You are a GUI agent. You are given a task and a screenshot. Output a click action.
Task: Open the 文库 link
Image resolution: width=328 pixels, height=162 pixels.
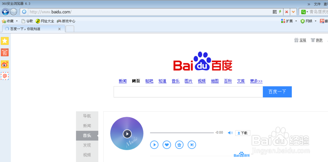(241, 81)
